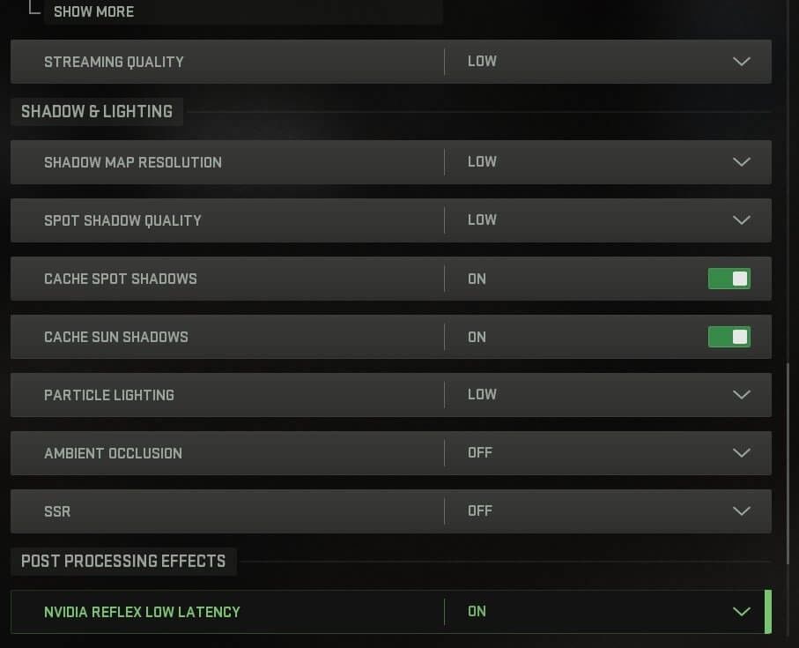Viewport: 799px width, 648px height.
Task: Click Streaming Quality LOW value
Action: pos(482,62)
